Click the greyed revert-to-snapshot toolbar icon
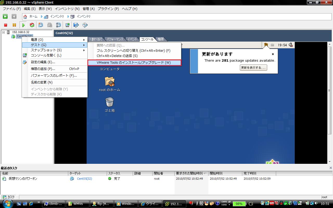This screenshot has height=208, width=333. [x=50, y=25]
